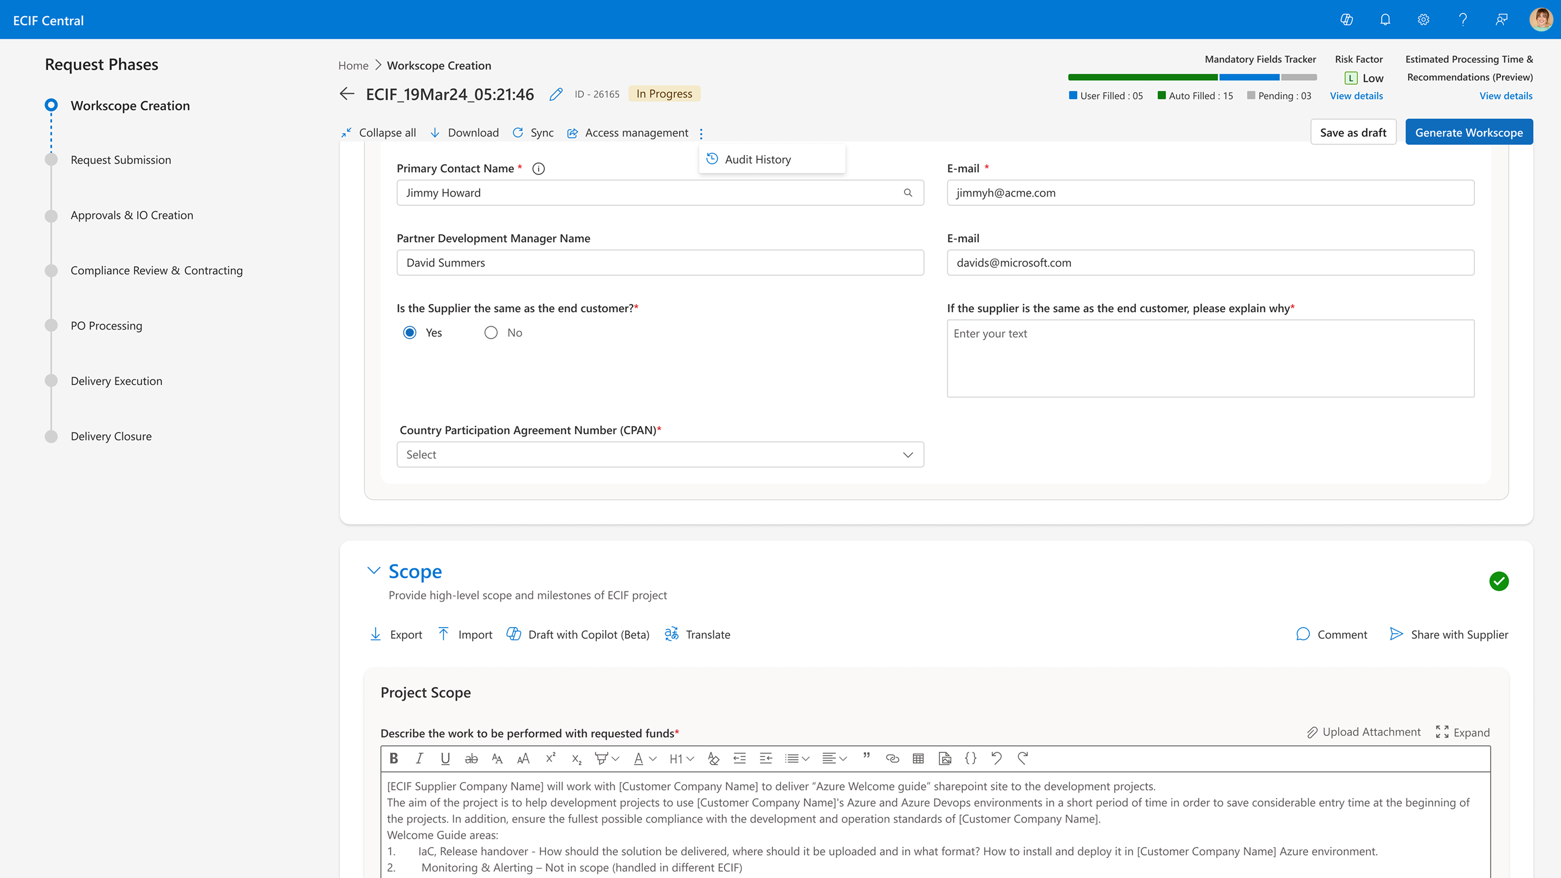Insert a table in editor toolbar
The height and width of the screenshot is (878, 1561).
click(x=918, y=758)
